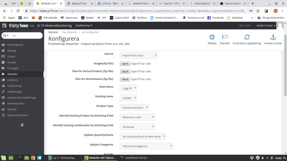287x161 pixels.
Task: Click the Kontrollera uppdatering refresh icon
Action: point(247,37)
